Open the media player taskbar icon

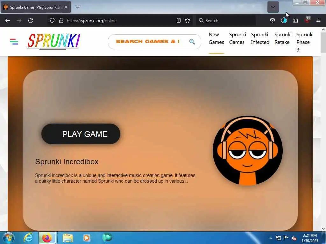point(87,238)
